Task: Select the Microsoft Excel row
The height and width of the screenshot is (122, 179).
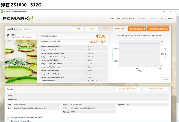Action: point(74,74)
